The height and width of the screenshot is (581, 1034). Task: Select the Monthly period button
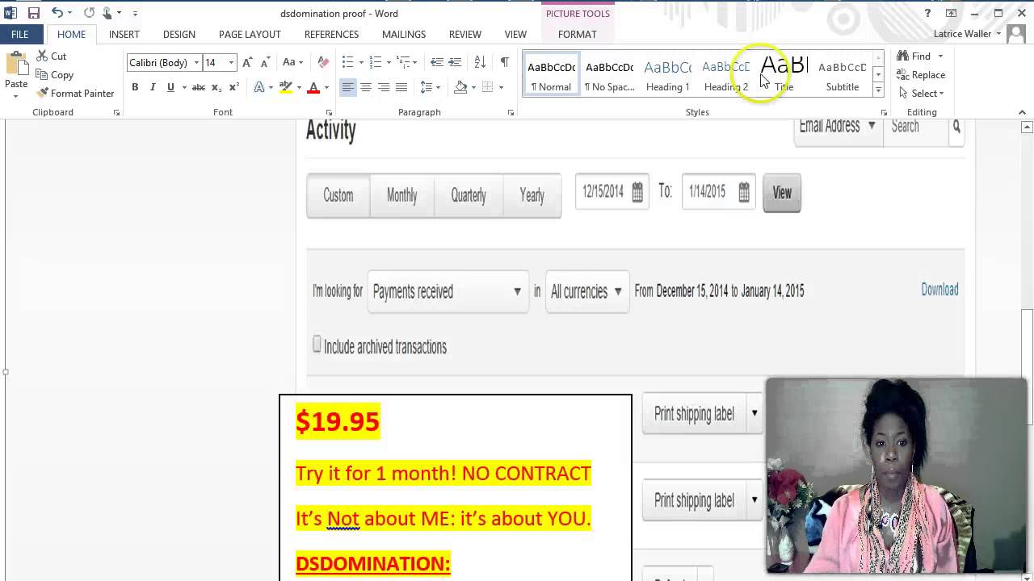[401, 195]
